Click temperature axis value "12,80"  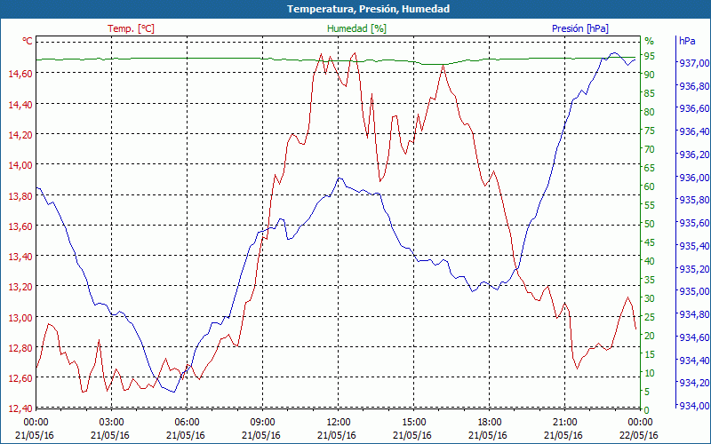point(20,348)
